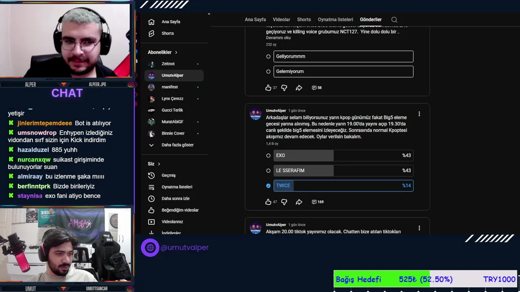Click chat username berfinntprk

coord(34,186)
